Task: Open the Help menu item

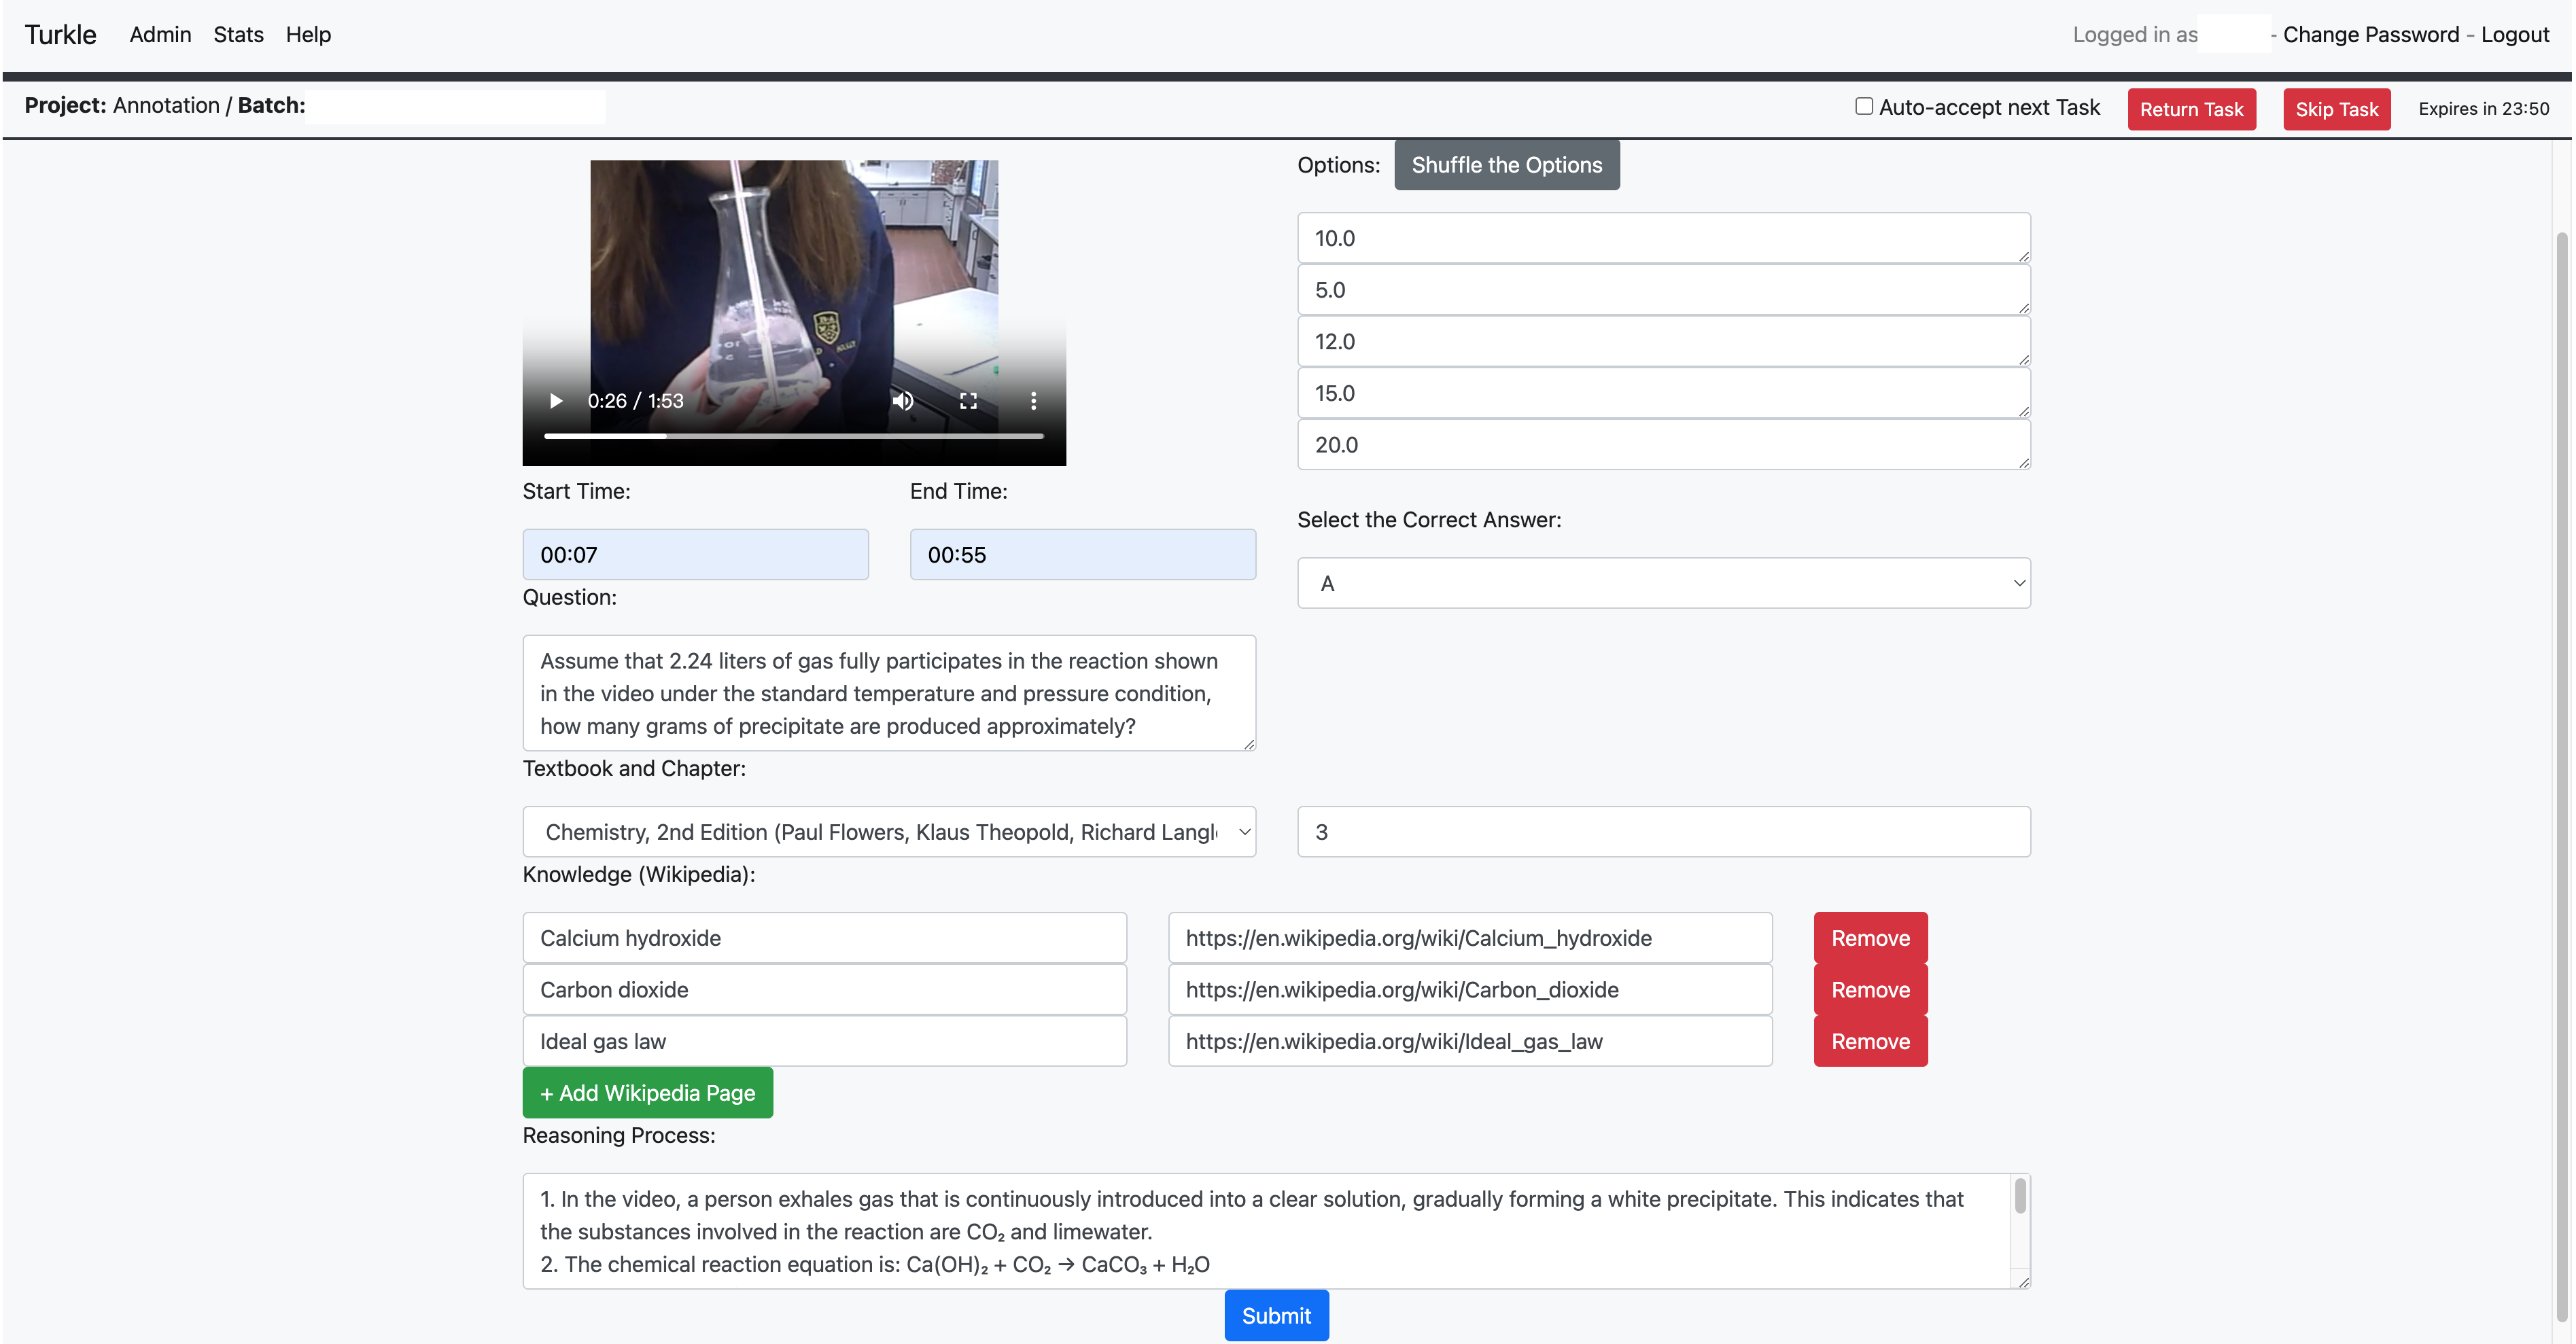Action: coord(308,34)
